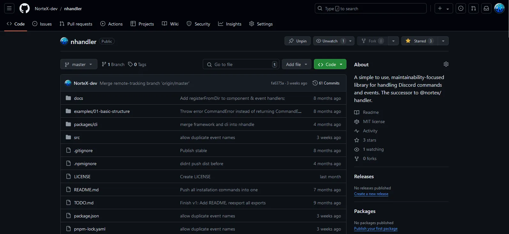Click the Go to file search box
The height and width of the screenshot is (234, 509).
pos(241,64)
